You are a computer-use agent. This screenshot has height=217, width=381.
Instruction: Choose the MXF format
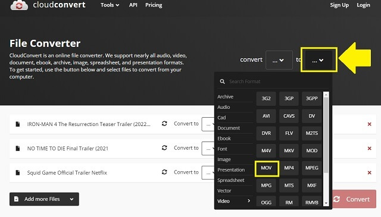pos(312,185)
